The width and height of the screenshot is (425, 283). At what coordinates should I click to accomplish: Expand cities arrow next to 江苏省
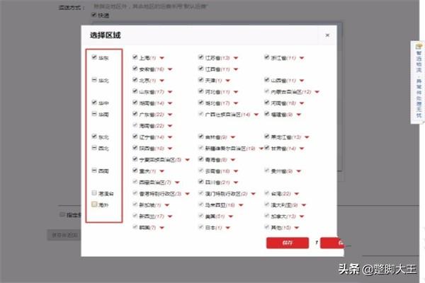click(x=236, y=58)
